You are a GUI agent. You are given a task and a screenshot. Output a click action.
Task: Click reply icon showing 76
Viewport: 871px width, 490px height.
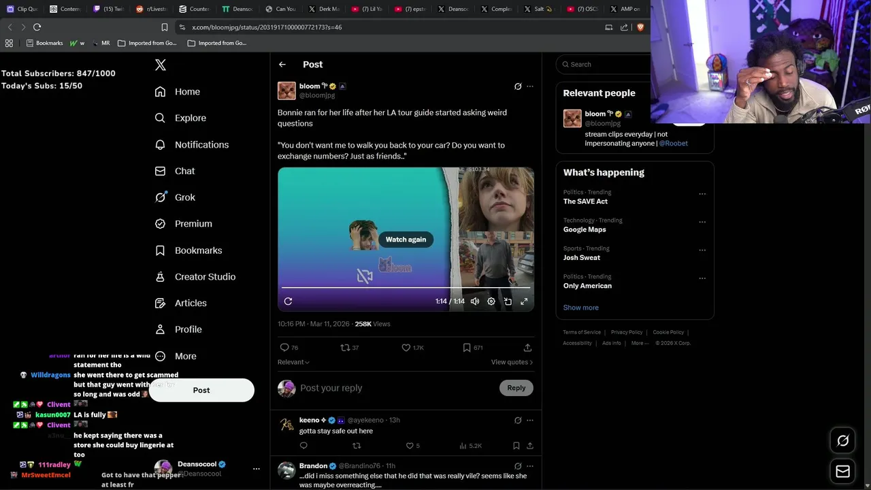point(289,347)
